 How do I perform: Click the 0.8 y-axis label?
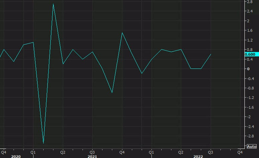(x=250, y=49)
